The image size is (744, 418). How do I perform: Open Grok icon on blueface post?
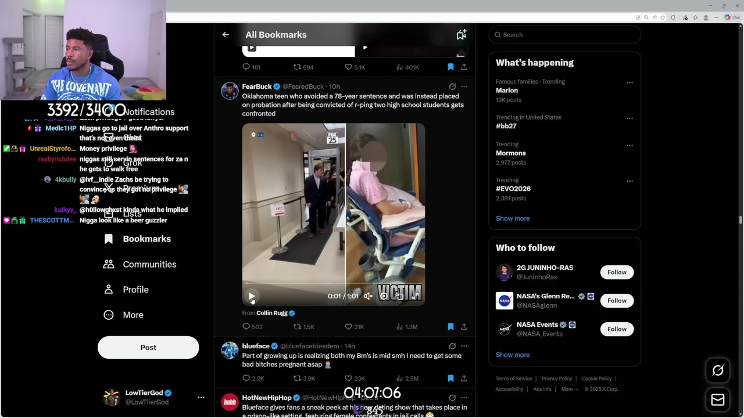pos(452,346)
